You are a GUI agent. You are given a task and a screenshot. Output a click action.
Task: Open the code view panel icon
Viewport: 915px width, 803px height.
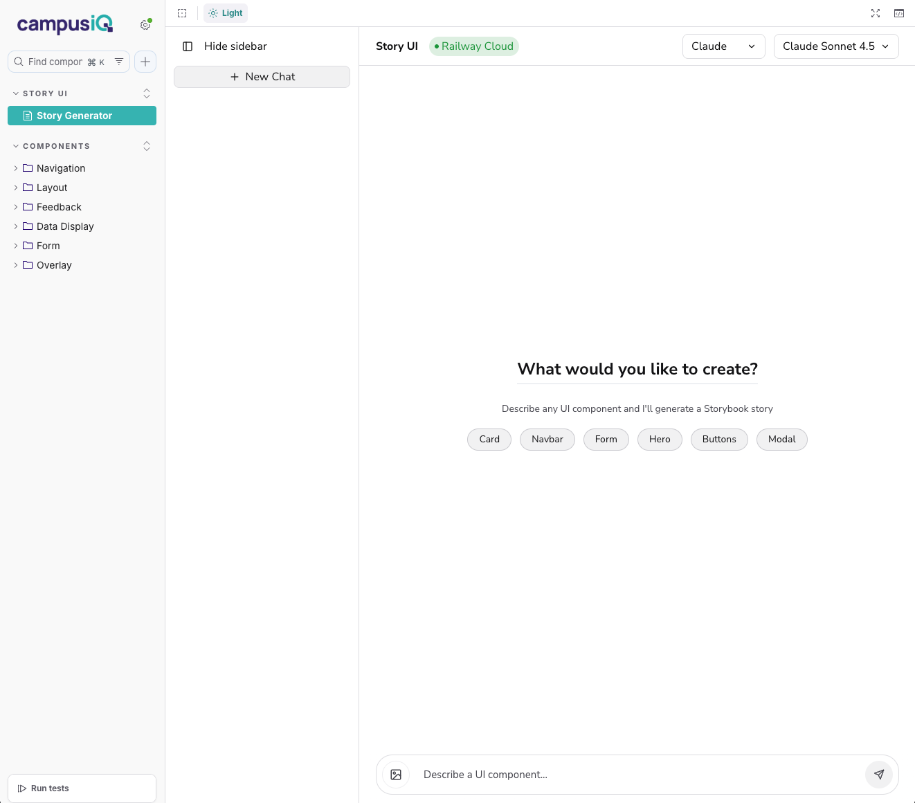[x=898, y=12]
